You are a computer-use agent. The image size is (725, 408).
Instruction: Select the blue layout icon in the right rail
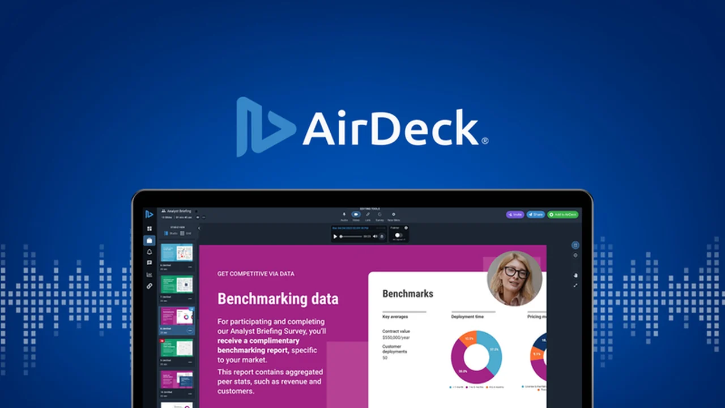575,245
